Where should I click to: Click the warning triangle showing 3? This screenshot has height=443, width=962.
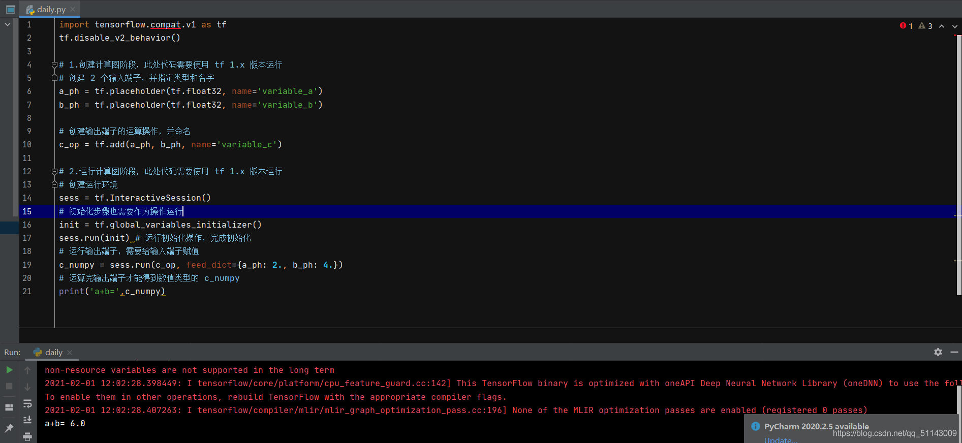click(925, 26)
